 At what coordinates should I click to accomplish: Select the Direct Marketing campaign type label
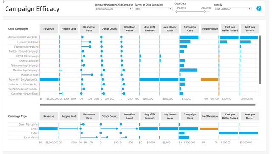pyautogui.click(x=28, y=124)
